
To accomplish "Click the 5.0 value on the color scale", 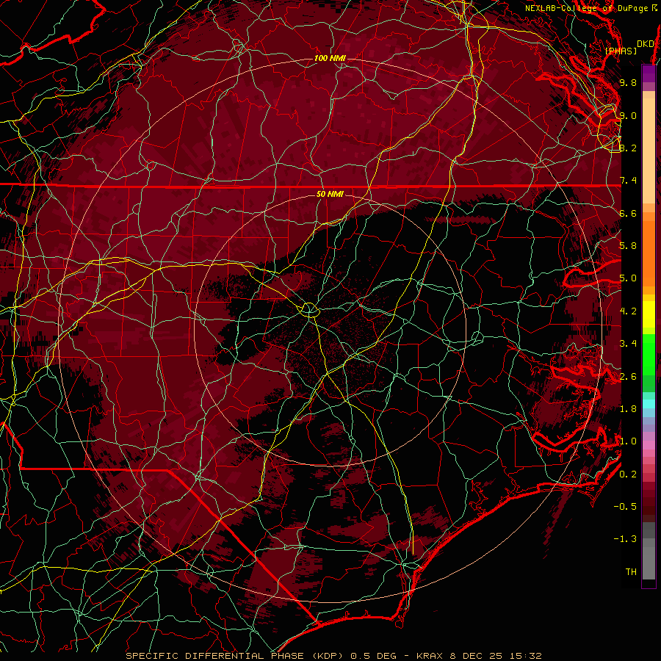I will (628, 278).
